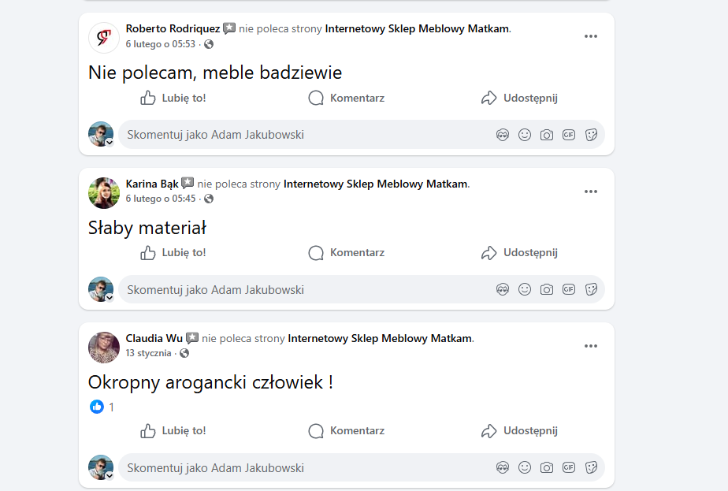Open Roberto Rodriquez post options menu
728x491 pixels.
591,35
